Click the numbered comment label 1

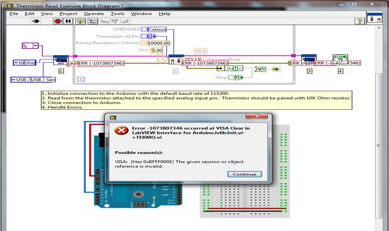coord(61,71)
